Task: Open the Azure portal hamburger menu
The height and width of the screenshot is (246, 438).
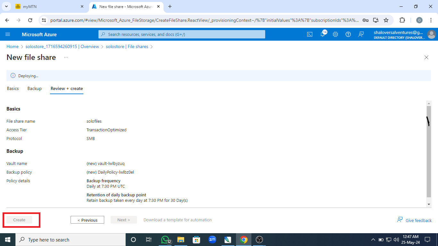Action: [8, 34]
